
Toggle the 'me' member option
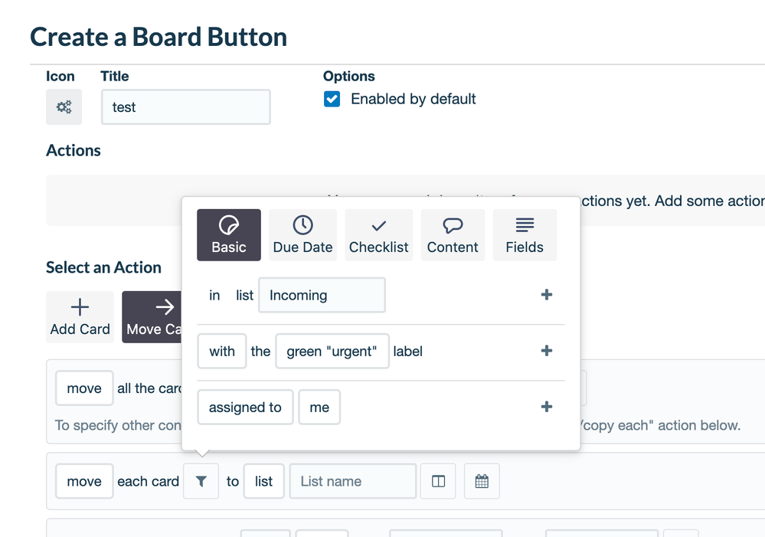coord(319,408)
